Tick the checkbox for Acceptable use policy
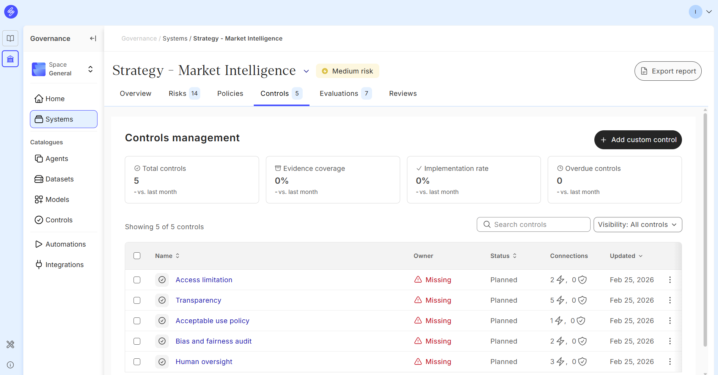Image resolution: width=718 pixels, height=375 pixels. click(137, 321)
